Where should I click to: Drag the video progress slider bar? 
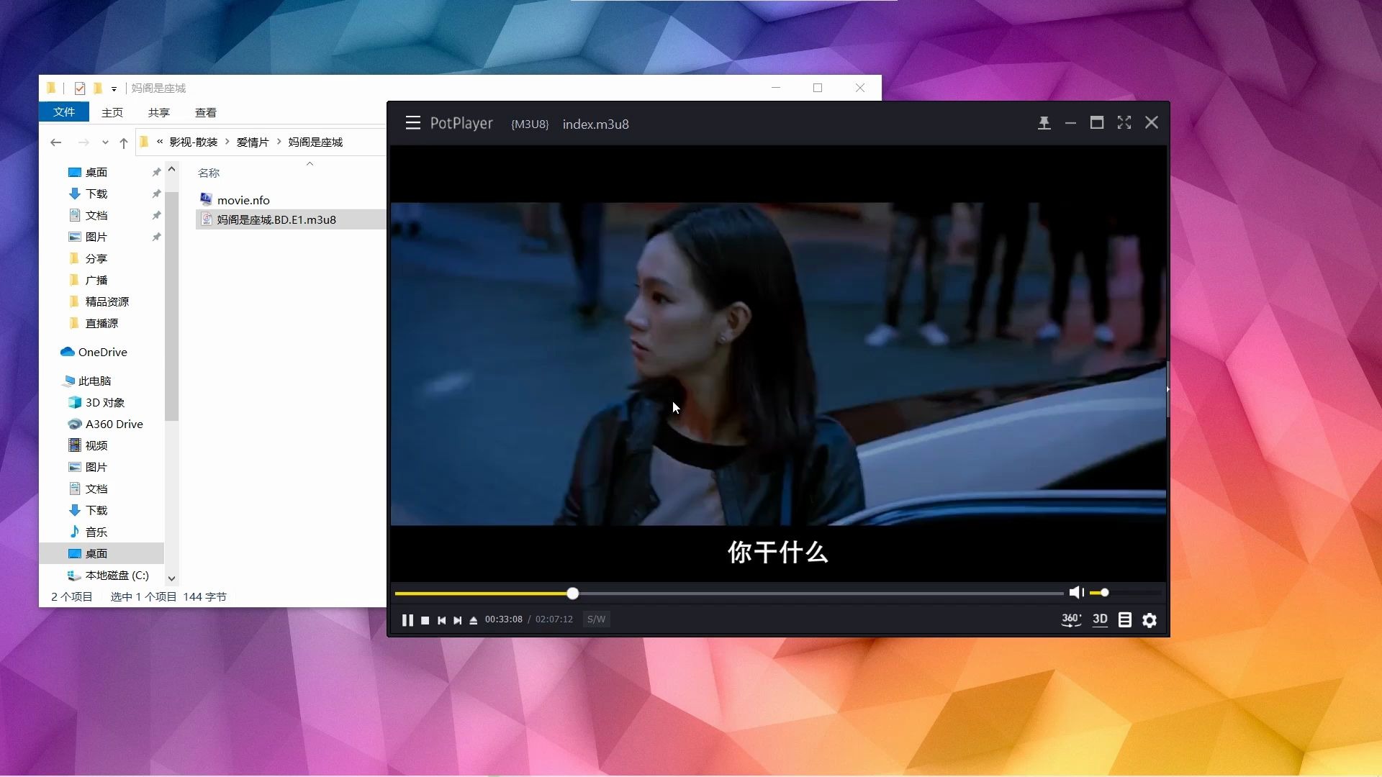click(573, 592)
